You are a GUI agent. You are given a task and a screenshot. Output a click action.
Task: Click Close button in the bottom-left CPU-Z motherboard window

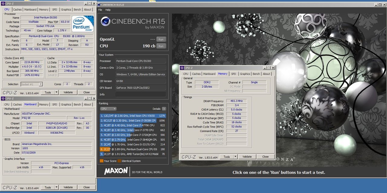86,188
